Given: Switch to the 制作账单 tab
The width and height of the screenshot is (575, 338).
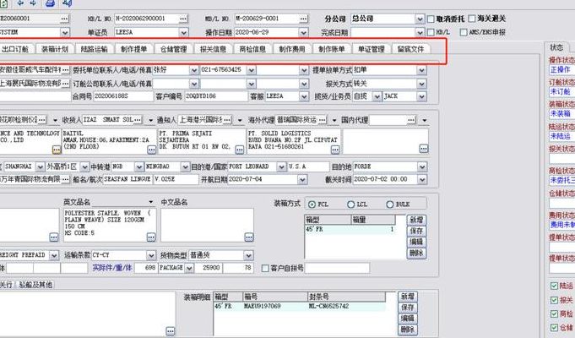Looking at the screenshot, I should 332,49.
